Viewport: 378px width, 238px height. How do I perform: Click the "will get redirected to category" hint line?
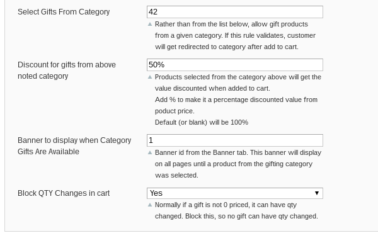point(227,47)
